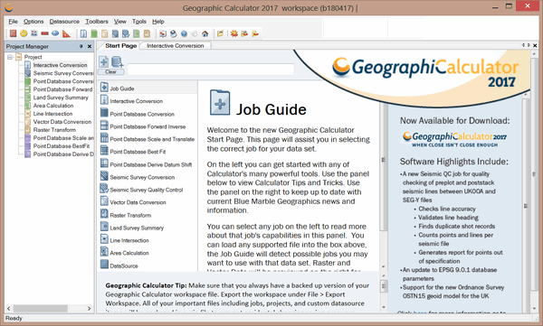Select Point Database Scale and Translate job
Viewport: 543px width, 326px height.
coord(152,139)
